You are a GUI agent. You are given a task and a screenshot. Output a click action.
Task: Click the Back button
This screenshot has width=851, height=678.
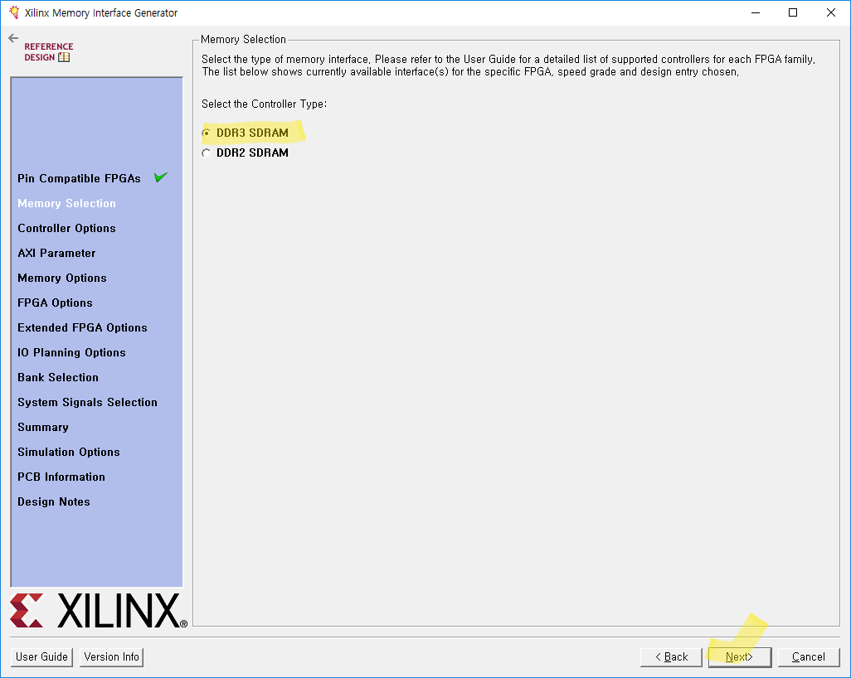coord(671,656)
